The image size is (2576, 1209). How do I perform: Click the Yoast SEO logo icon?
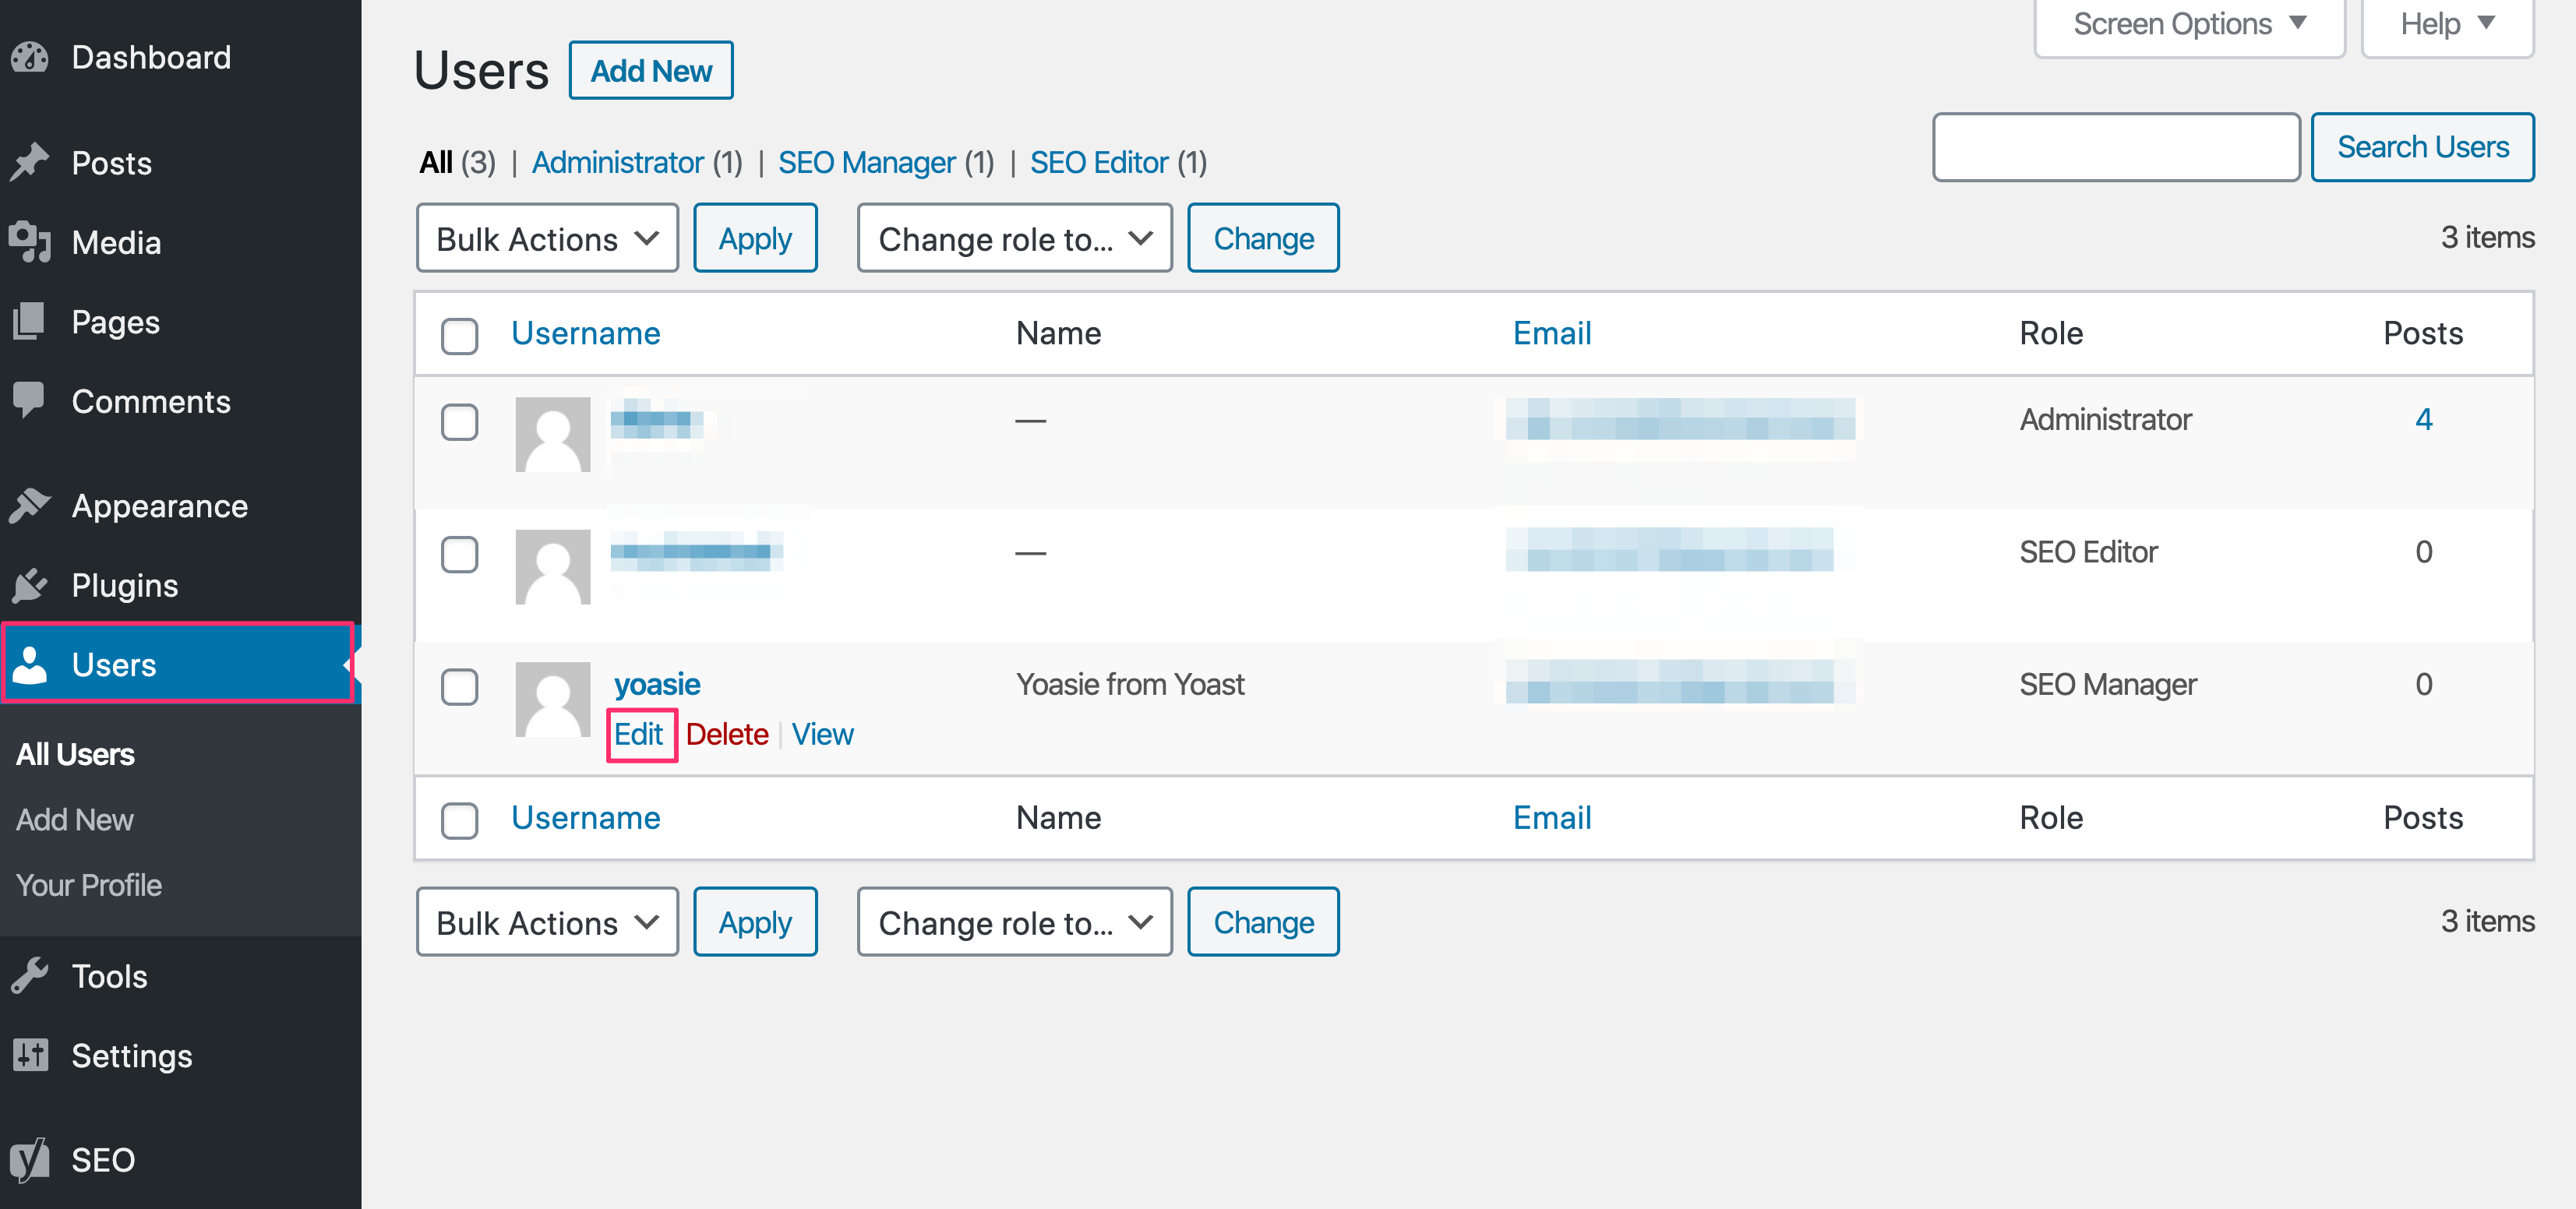point(30,1160)
